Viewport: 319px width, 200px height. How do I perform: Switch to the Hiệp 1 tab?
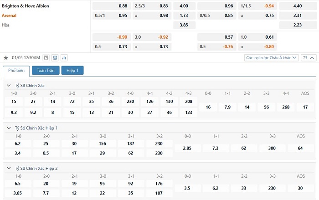(x=72, y=70)
